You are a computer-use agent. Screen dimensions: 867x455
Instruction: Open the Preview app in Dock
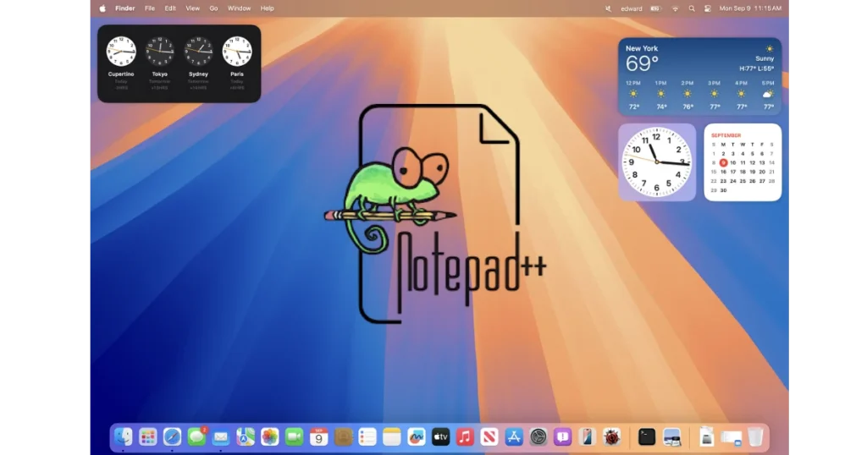[671, 437]
